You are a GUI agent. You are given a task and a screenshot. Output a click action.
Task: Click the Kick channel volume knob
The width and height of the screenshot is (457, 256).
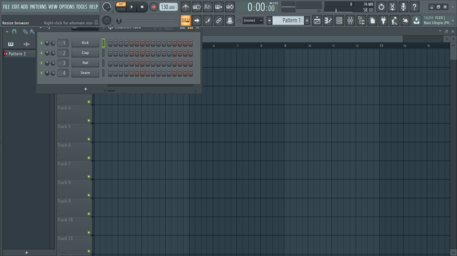click(x=53, y=43)
